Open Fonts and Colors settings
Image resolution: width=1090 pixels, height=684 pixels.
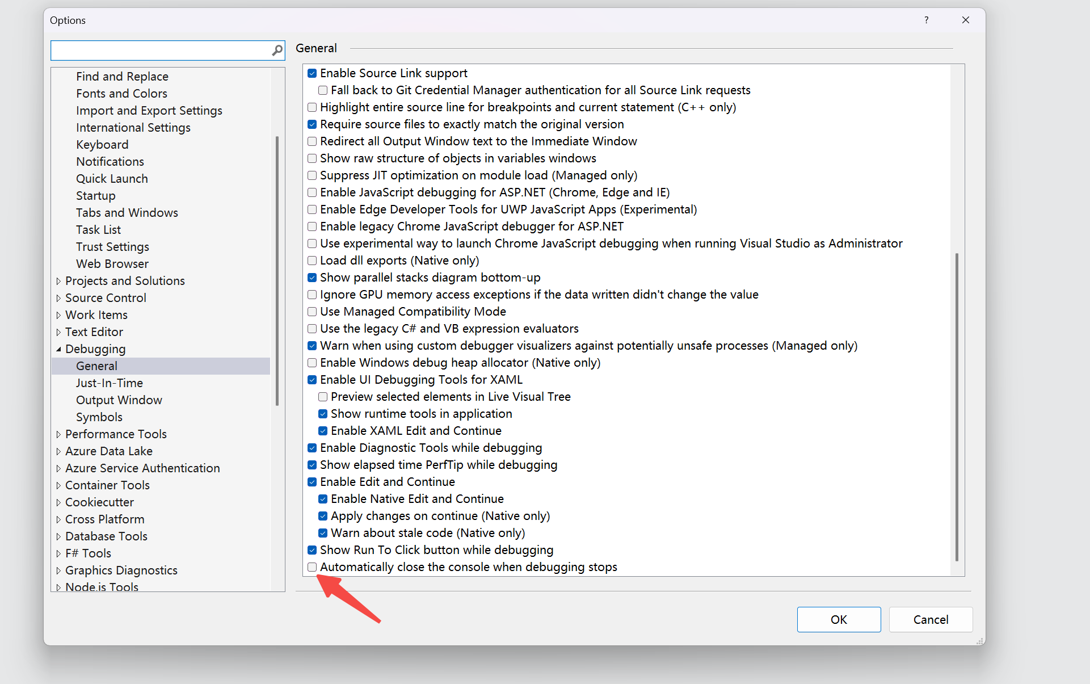point(121,94)
